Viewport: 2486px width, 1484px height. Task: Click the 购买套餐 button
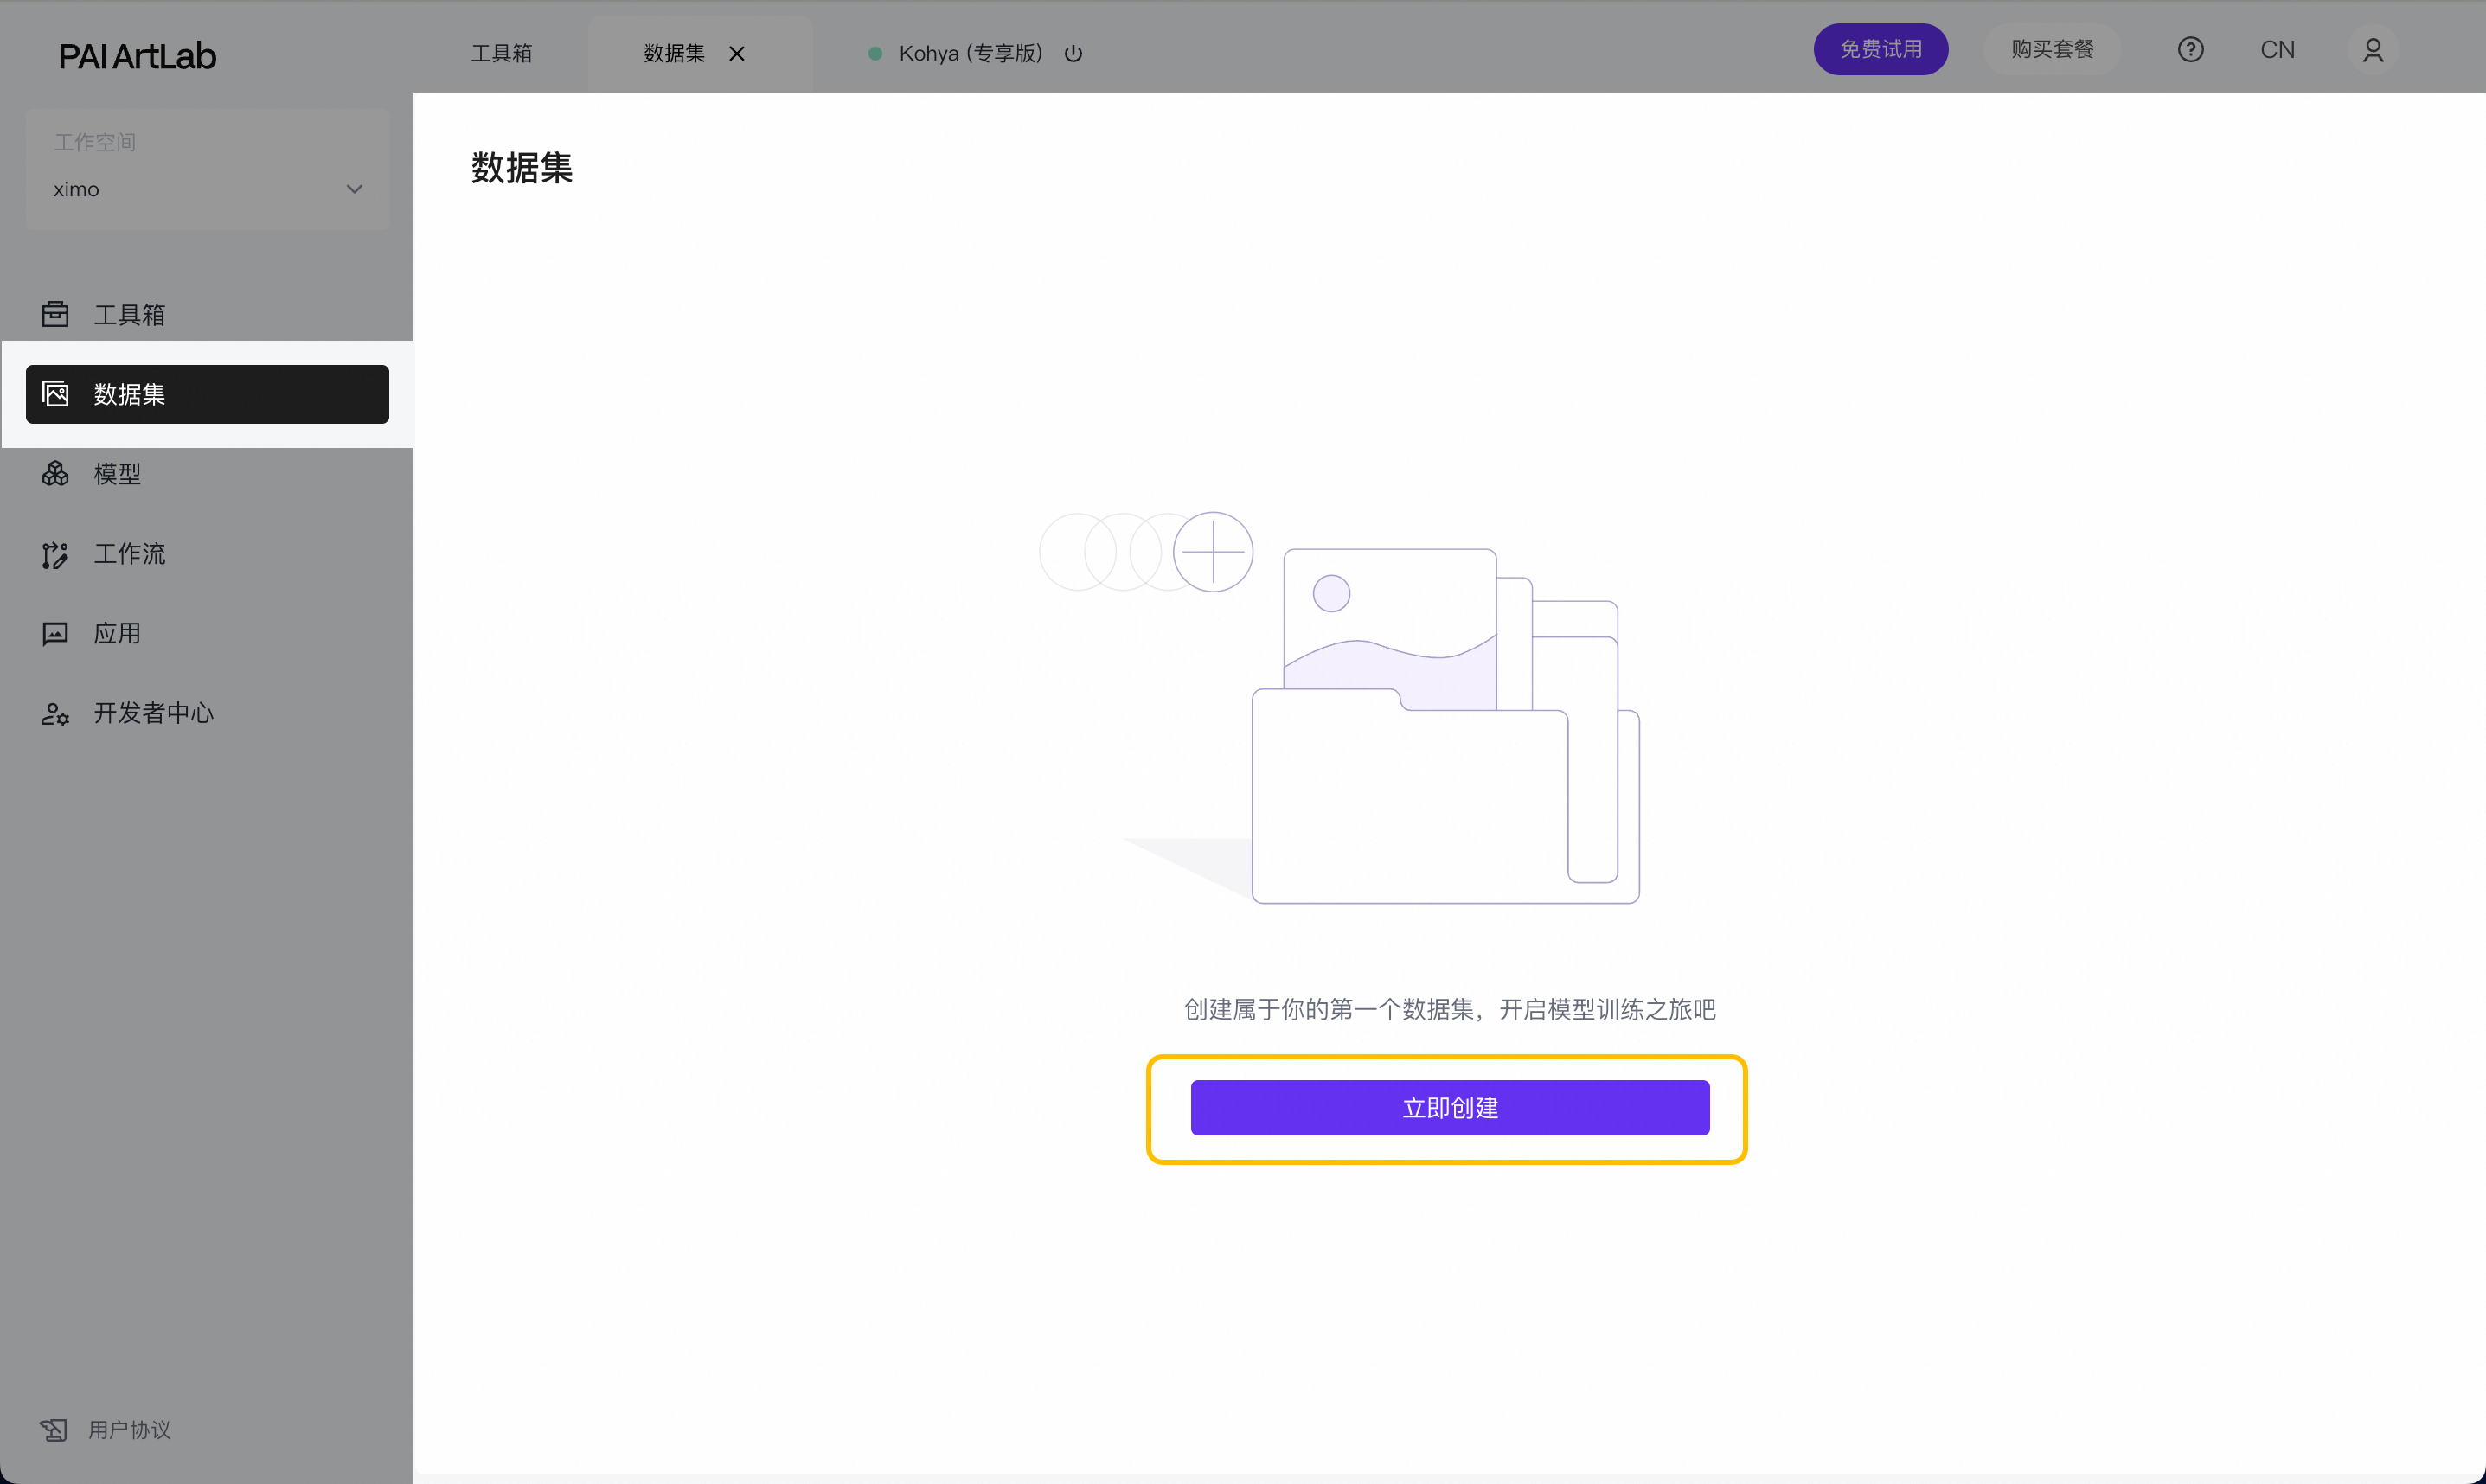pyautogui.click(x=2052, y=49)
